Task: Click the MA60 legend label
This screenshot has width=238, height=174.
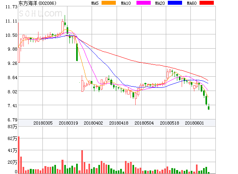Action: (192, 3)
